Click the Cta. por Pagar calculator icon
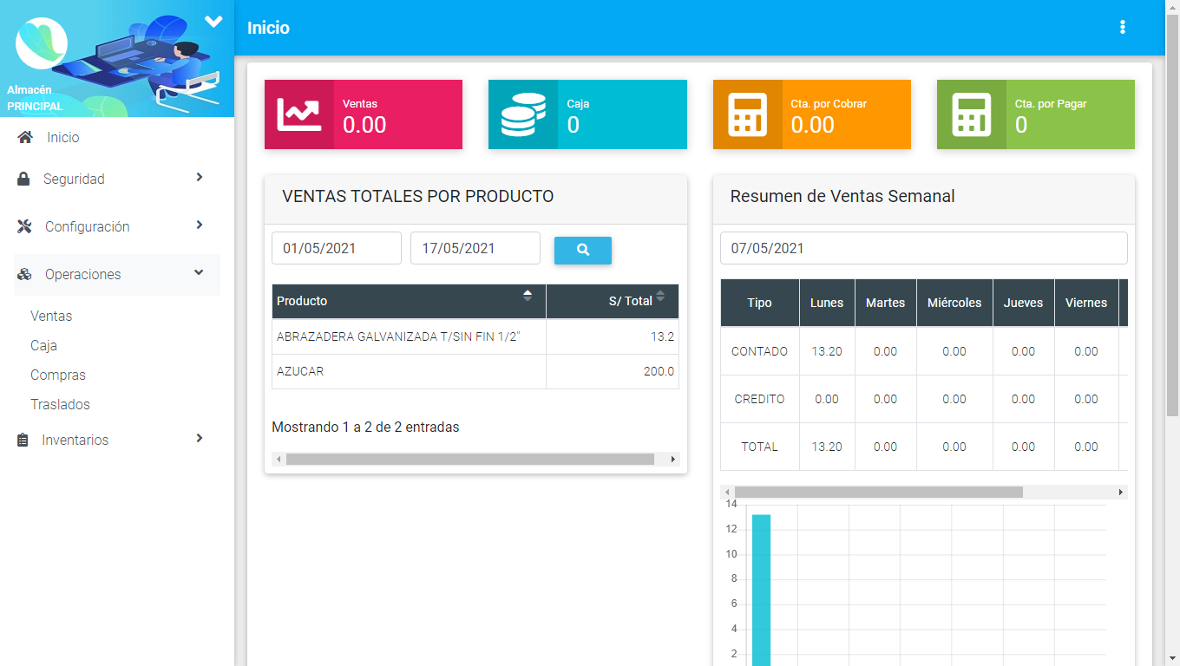 tap(971, 114)
